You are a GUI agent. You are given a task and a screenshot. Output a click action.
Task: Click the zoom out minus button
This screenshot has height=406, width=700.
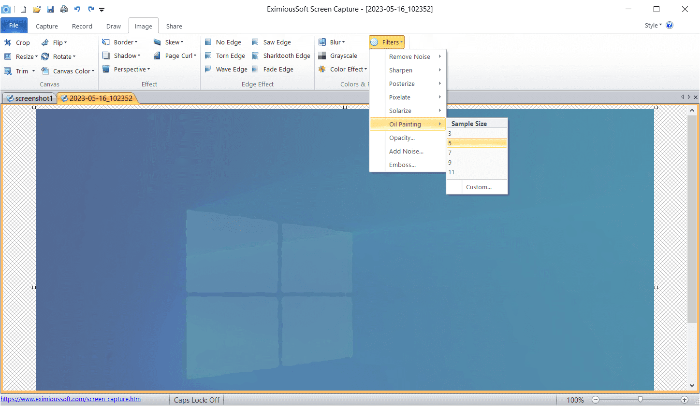point(596,400)
